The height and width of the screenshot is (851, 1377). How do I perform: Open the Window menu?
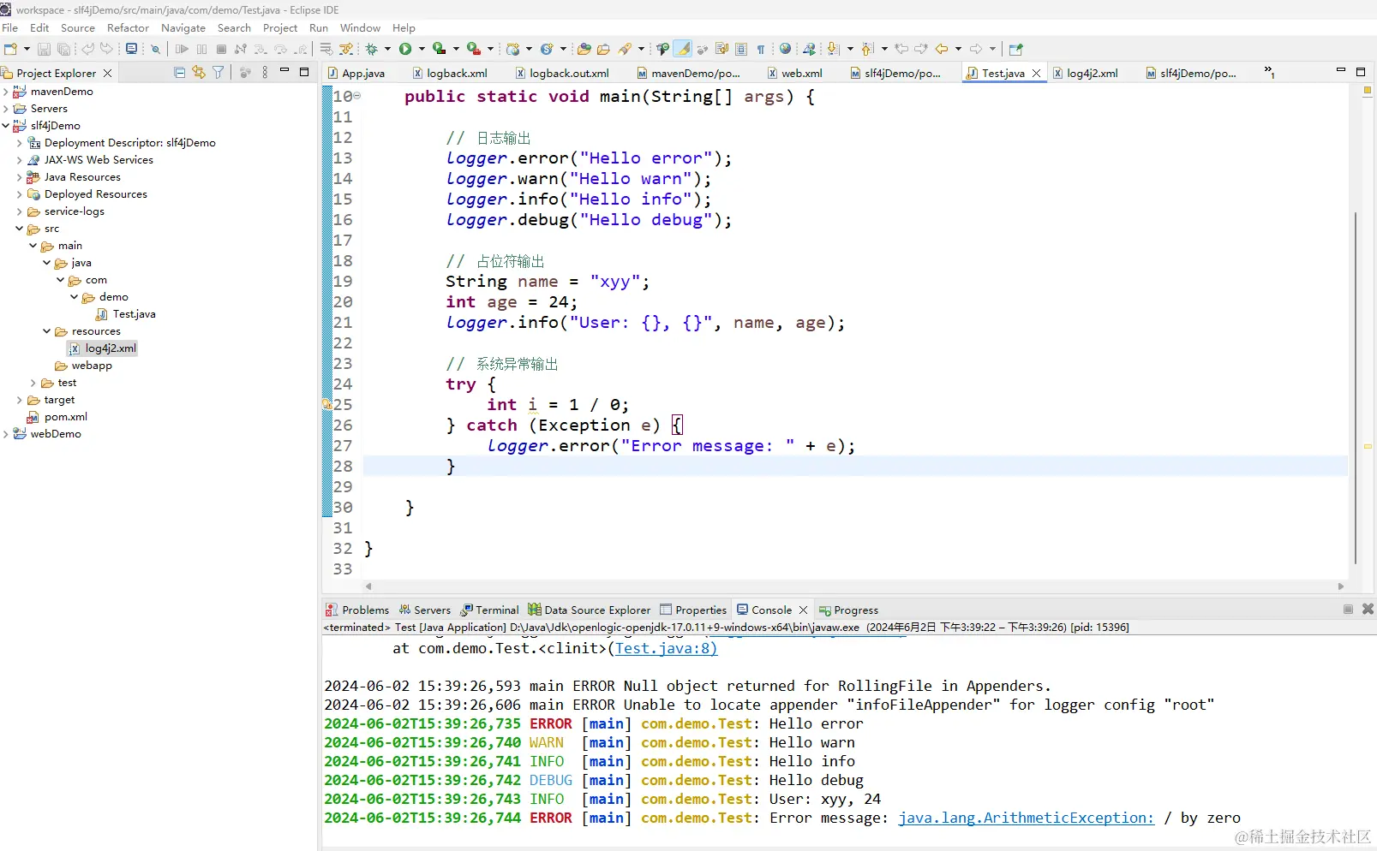pyautogui.click(x=360, y=27)
